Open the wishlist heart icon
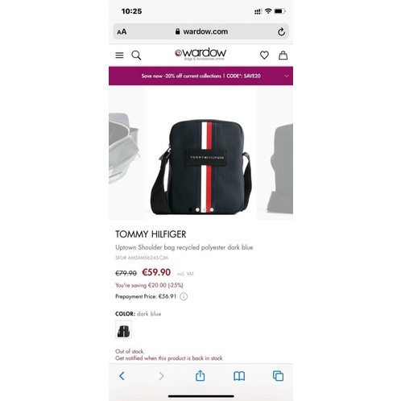Viewport: 401px width, 401px height. [x=264, y=56]
